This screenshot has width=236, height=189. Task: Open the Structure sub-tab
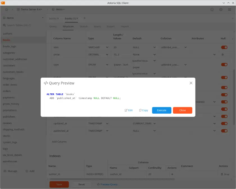(x=68, y=26)
